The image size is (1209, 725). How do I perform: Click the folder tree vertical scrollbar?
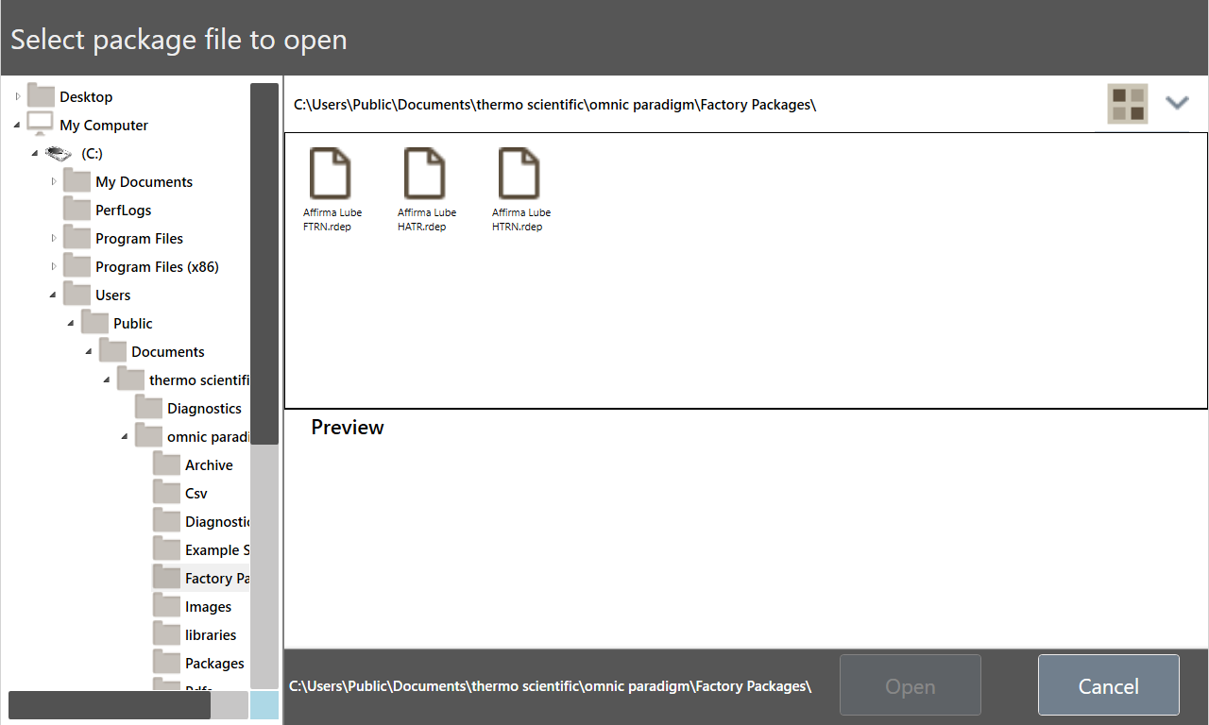click(264, 264)
